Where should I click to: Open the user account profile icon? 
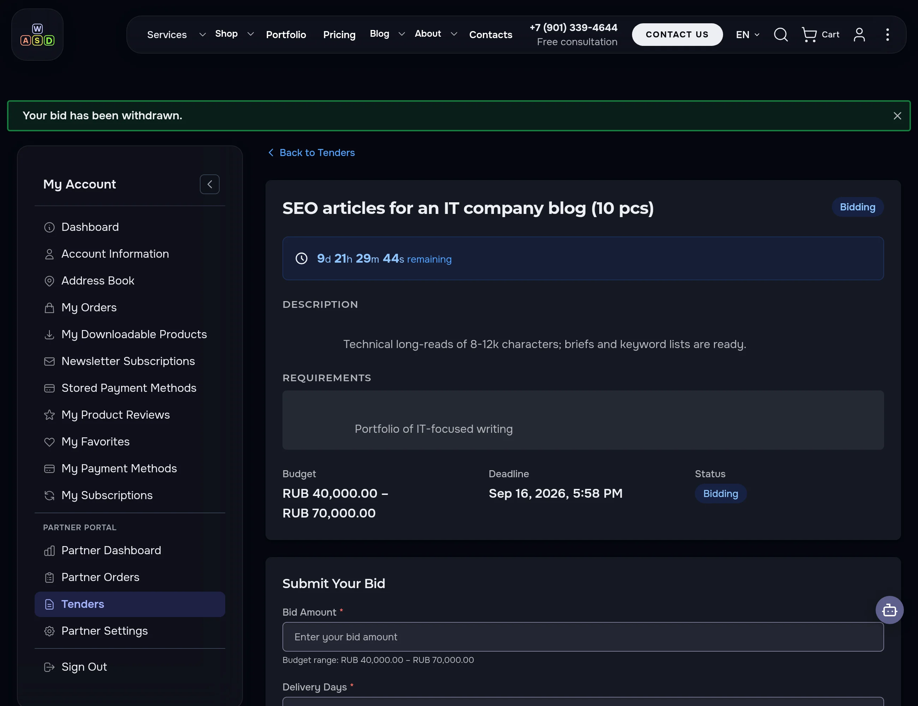click(x=859, y=35)
